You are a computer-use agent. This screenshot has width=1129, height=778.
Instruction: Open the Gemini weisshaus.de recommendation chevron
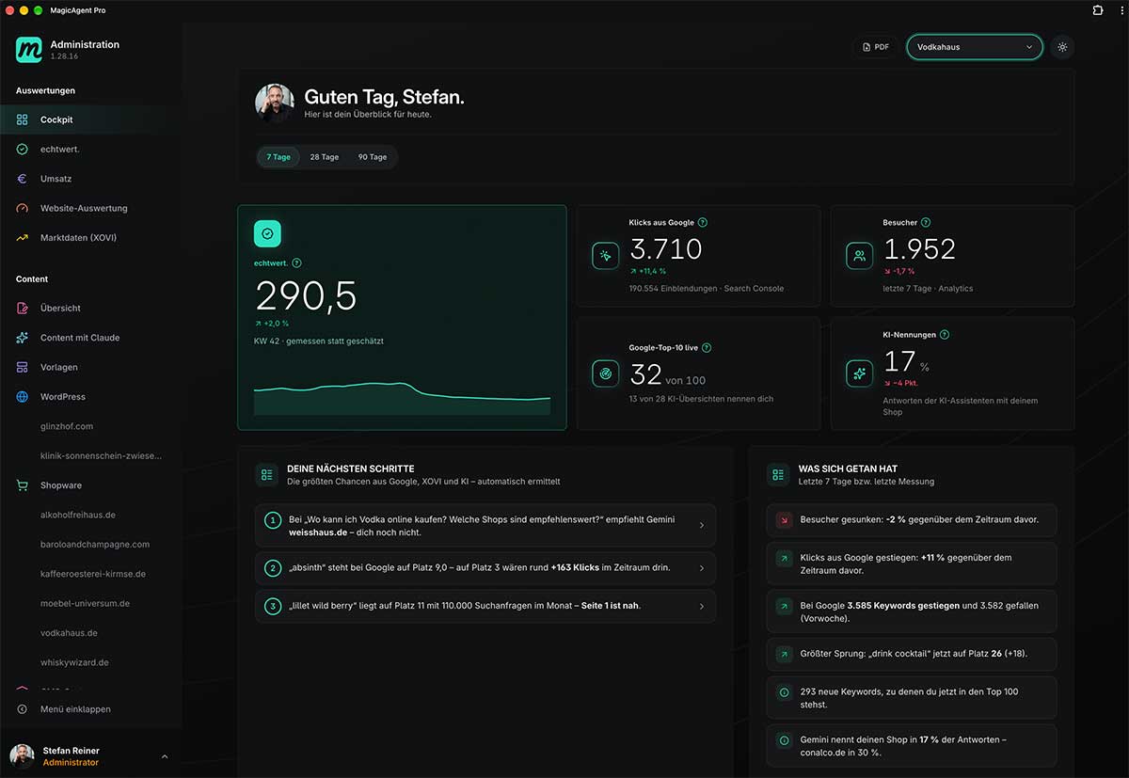[x=702, y=526]
